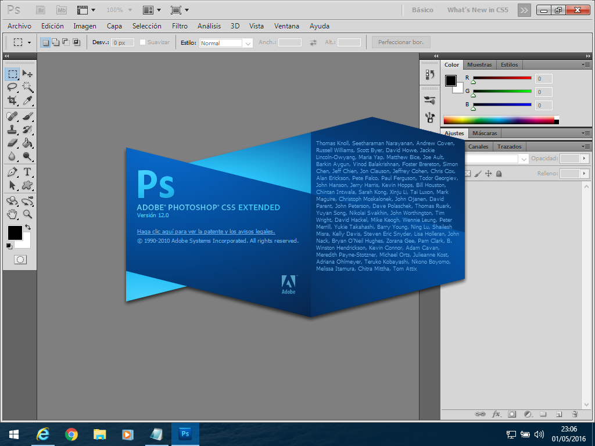Screen dimensions: 595x446
Task: Toggle lock position in Layers panel
Action: coord(488,174)
